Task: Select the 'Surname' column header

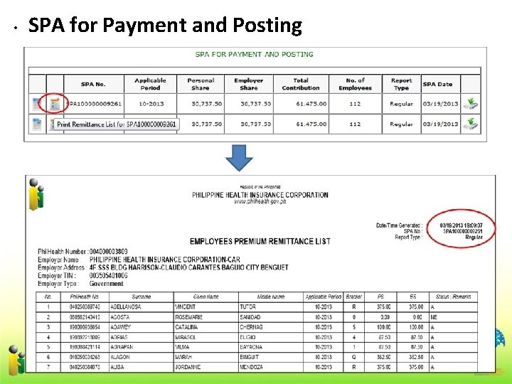Action: (142, 297)
